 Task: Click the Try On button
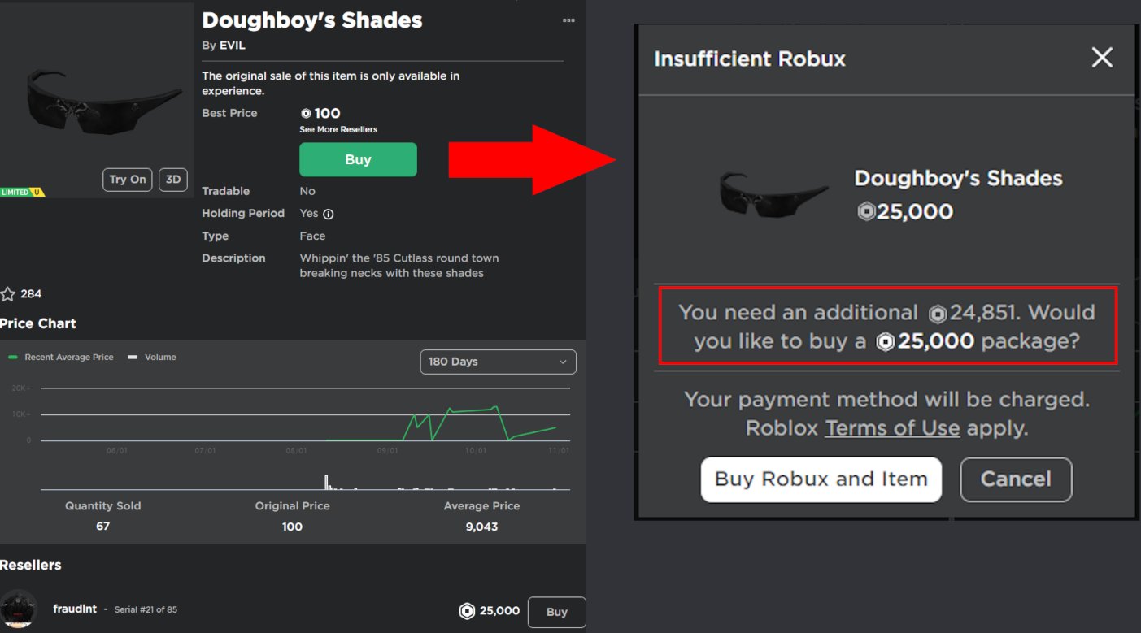point(128,180)
